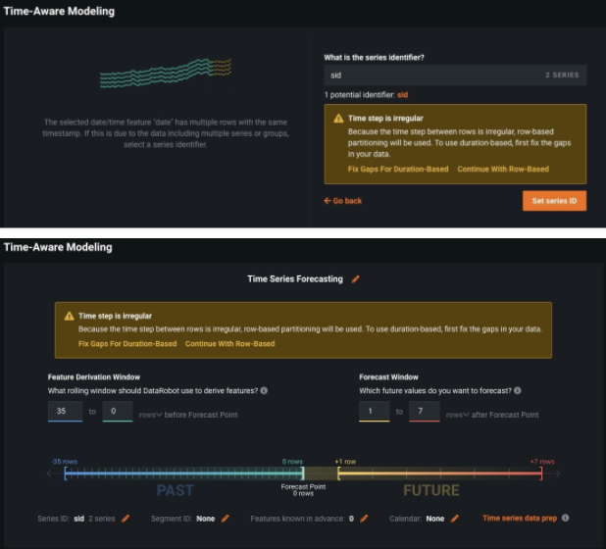Click Continue With Row-Based in upper warning
606x549 pixels.
[503, 170]
